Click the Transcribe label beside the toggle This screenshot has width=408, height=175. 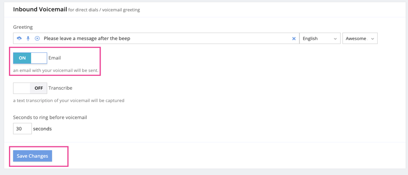tap(60, 88)
